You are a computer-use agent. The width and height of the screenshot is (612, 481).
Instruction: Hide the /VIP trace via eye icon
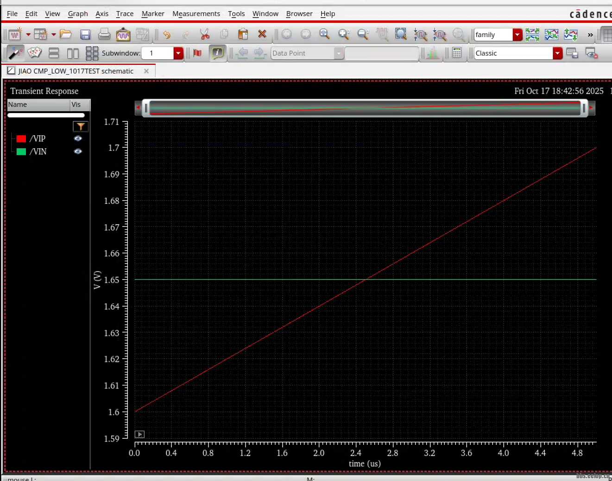[78, 139]
